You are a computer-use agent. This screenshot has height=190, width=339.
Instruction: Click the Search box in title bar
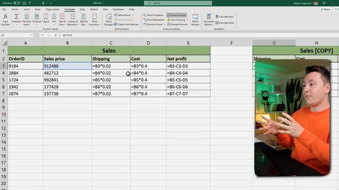point(178,3)
